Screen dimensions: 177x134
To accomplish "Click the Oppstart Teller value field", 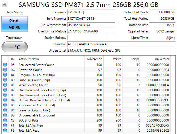I will pos(162,31).
